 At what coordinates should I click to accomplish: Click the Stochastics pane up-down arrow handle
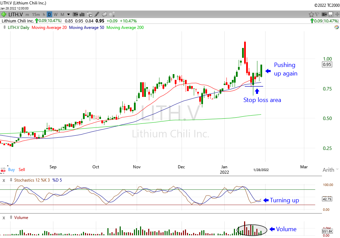click(11, 180)
